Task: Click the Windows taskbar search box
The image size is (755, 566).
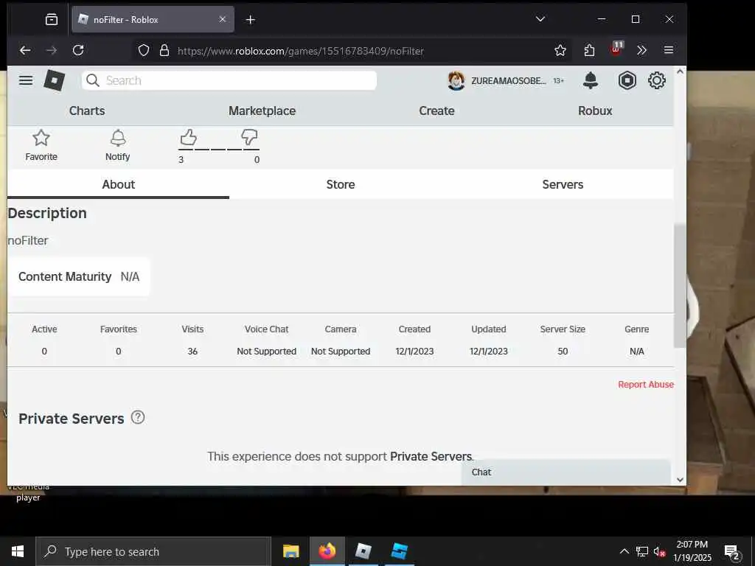Action: (153, 551)
